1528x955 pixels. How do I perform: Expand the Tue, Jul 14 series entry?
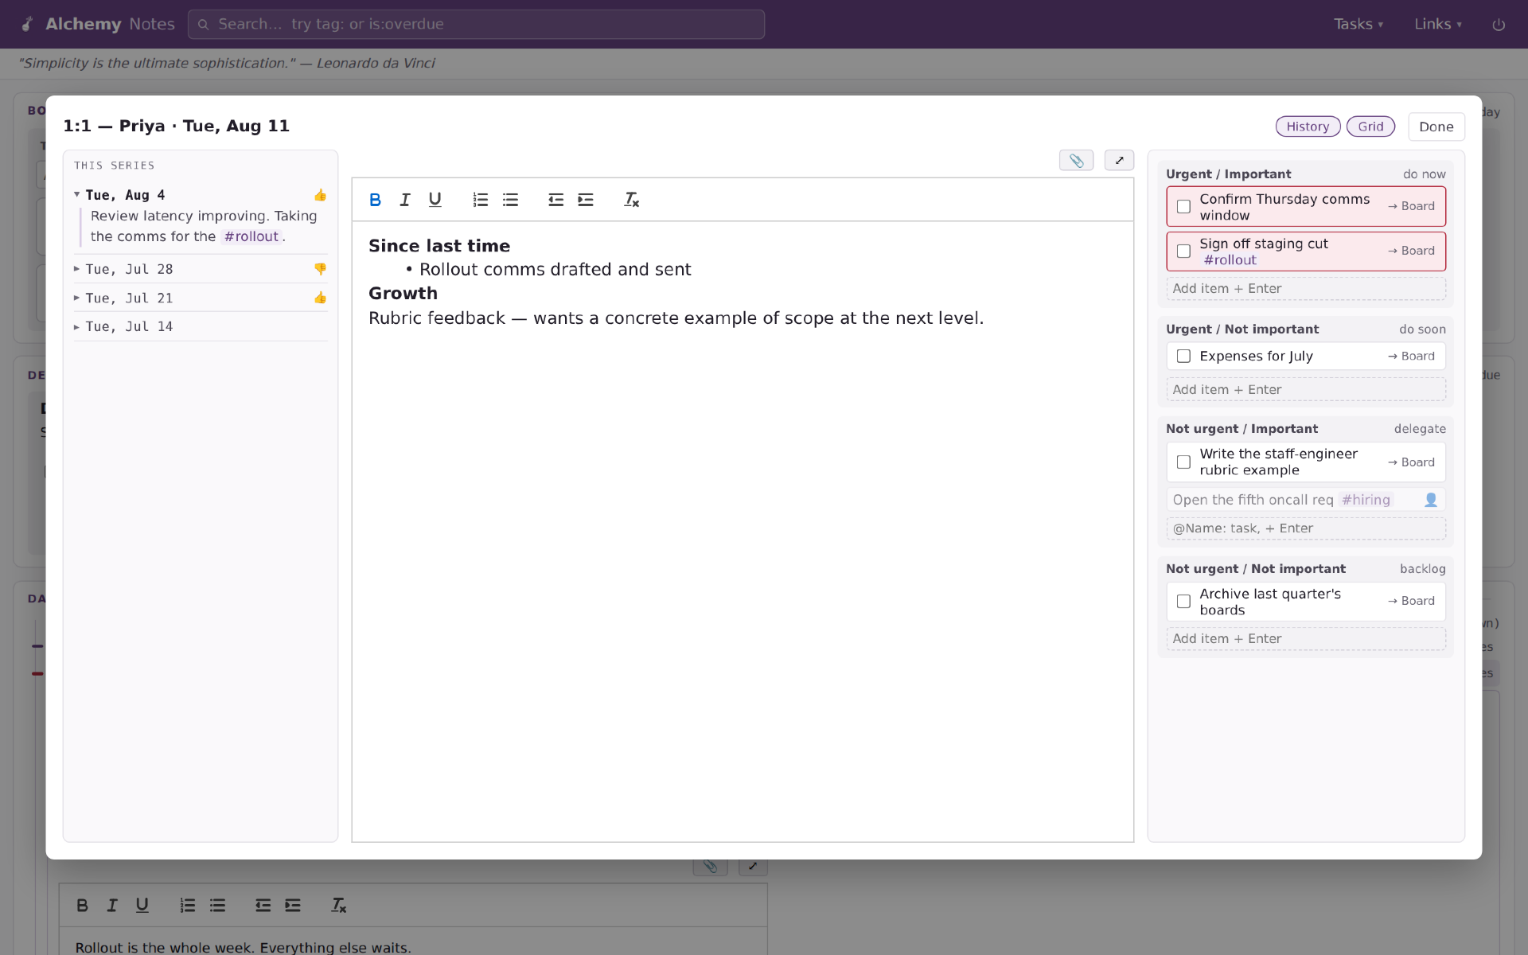pyautogui.click(x=77, y=327)
